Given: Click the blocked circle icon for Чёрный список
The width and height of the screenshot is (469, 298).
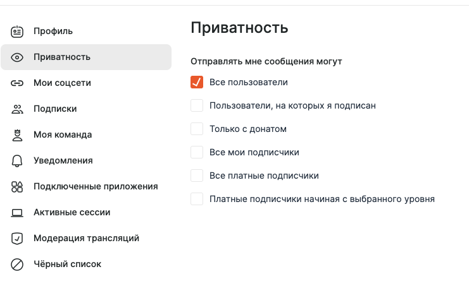Looking at the screenshot, I should 17,265.
